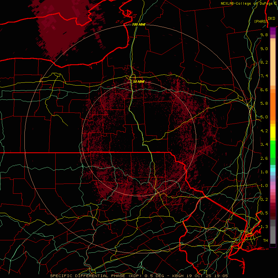Click the TH threshold label
This screenshot has width=278, height=278.
[265, 241]
